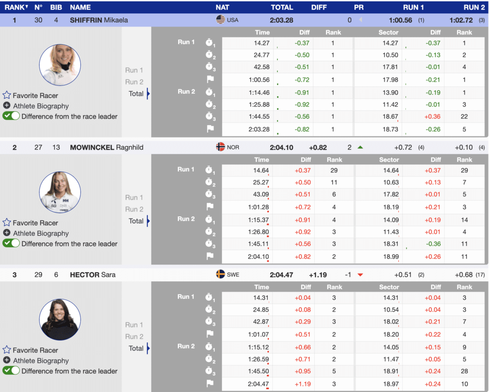The height and width of the screenshot is (392, 489).
Task: Click Mikaela Shiffrin's profile photo
Action: tap(60, 65)
